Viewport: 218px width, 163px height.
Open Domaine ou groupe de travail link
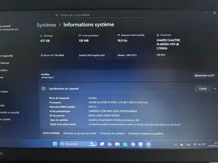click(80, 133)
